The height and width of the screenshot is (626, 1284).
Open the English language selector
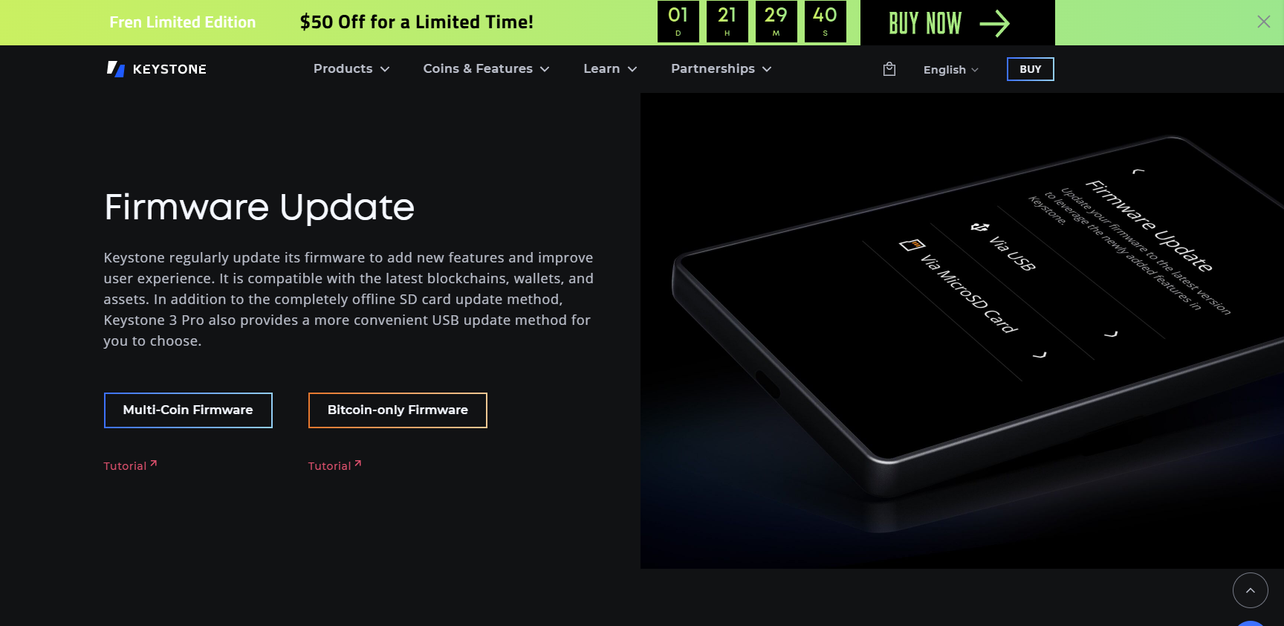[x=950, y=70]
